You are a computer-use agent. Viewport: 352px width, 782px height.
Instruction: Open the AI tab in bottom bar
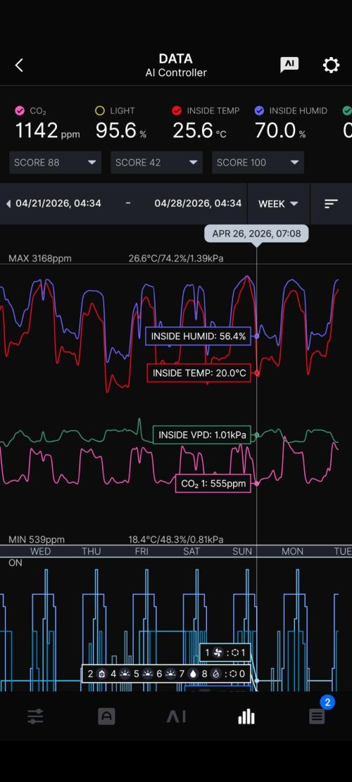tap(176, 717)
